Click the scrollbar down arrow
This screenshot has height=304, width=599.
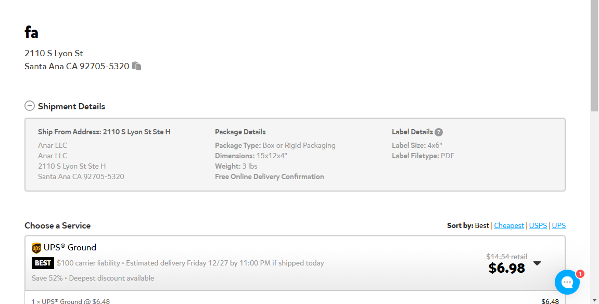point(594,300)
